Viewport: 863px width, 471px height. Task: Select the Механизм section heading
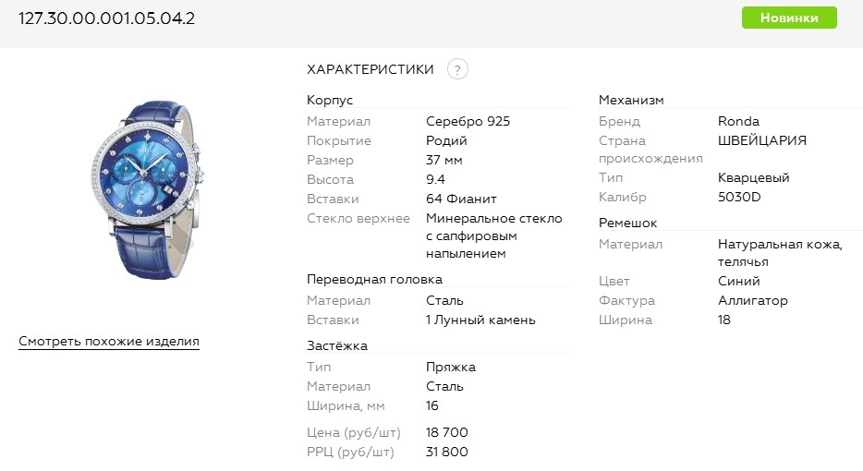point(631,100)
